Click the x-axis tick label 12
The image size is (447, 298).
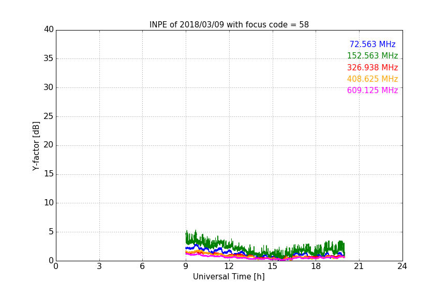[229, 266]
